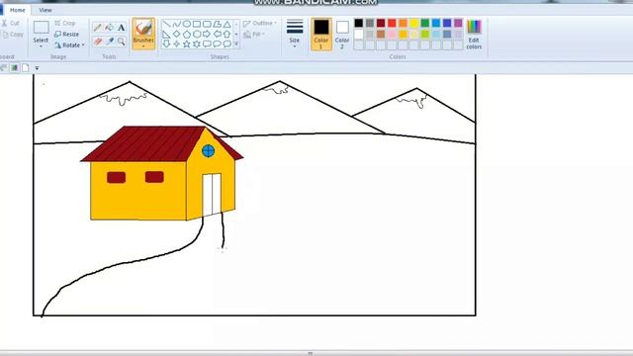This screenshot has width=633, height=356.
Task: Expand the Shapes gallery More arrow
Action: tap(236, 44)
